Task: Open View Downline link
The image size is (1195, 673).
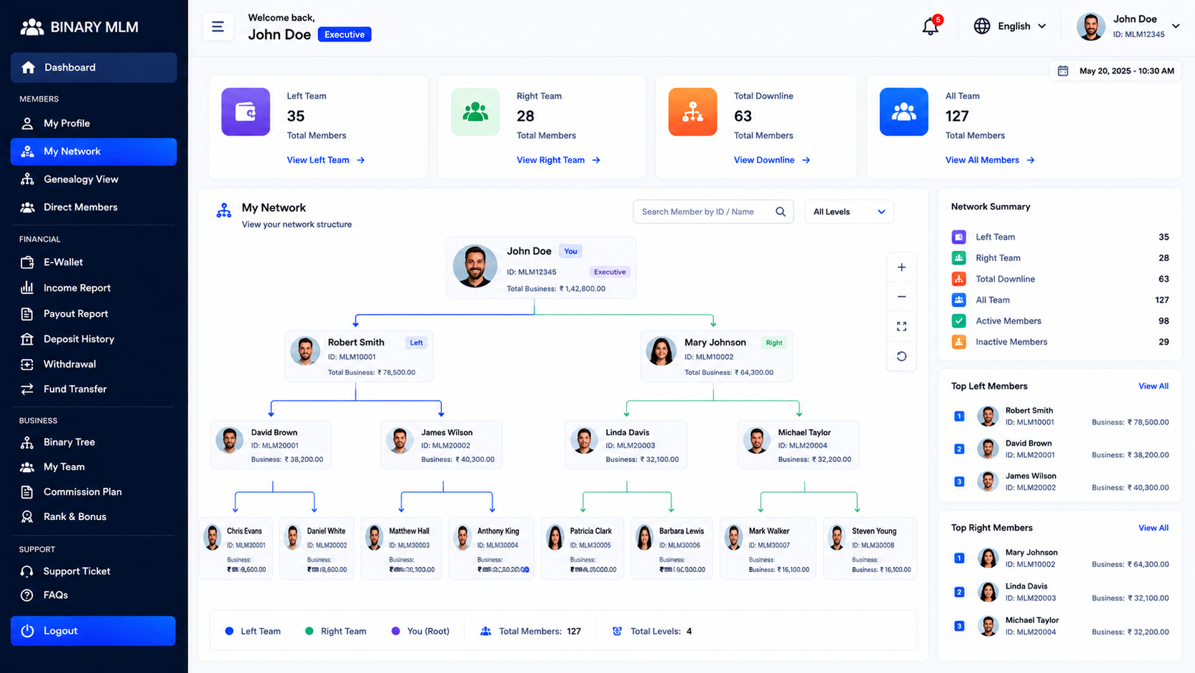Action: pos(772,160)
